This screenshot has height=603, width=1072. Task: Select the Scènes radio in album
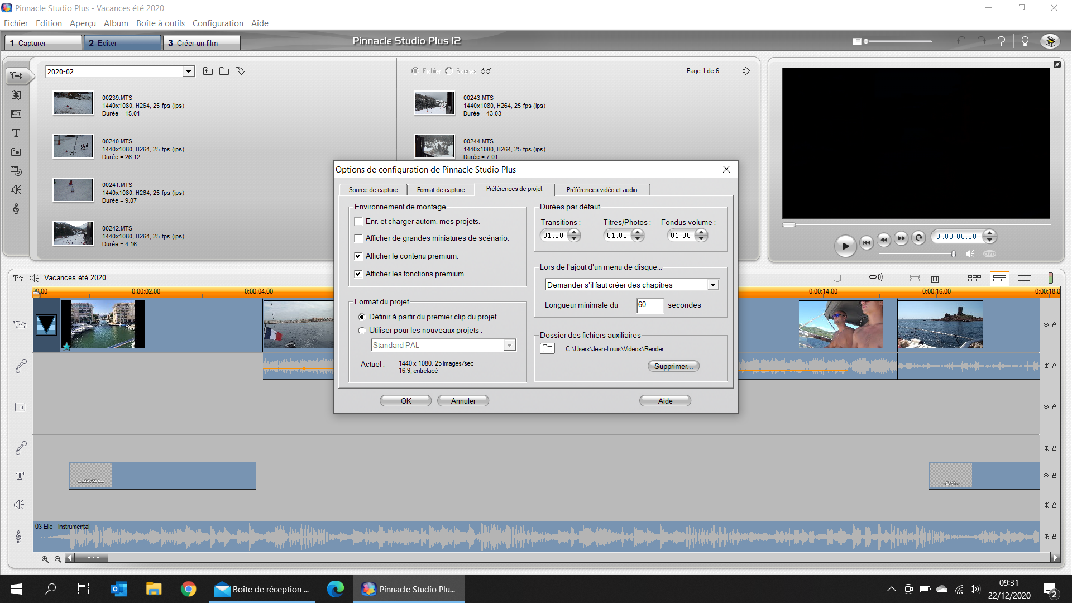coord(448,71)
